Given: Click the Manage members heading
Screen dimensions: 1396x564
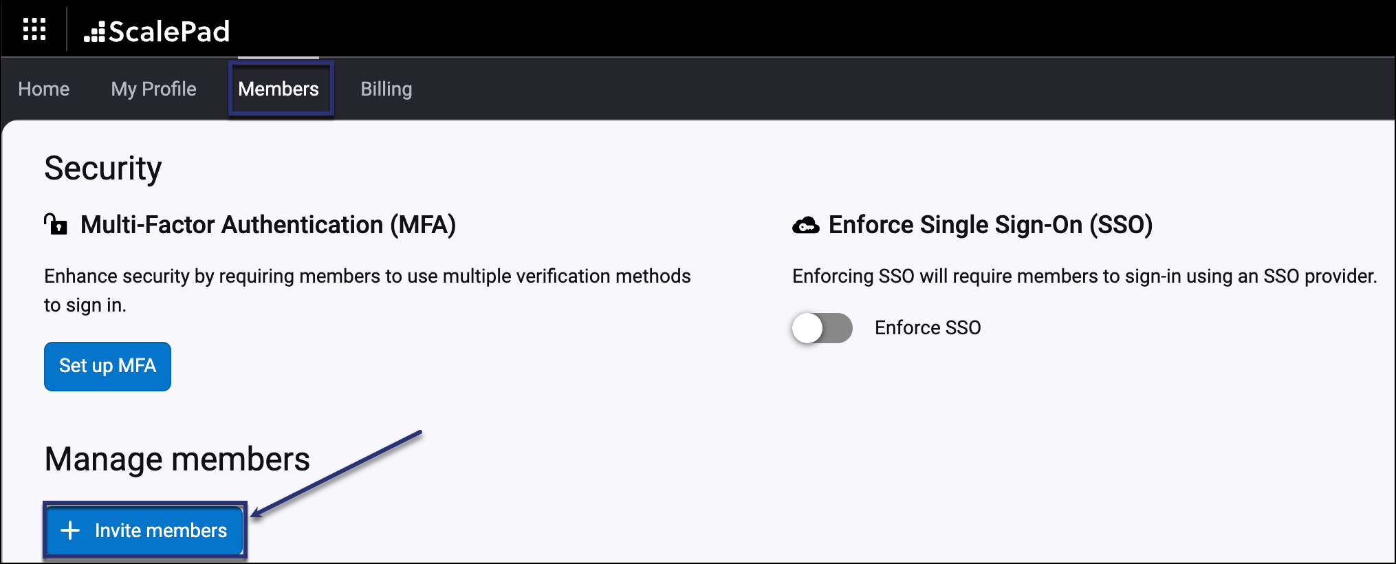Looking at the screenshot, I should tap(177, 459).
